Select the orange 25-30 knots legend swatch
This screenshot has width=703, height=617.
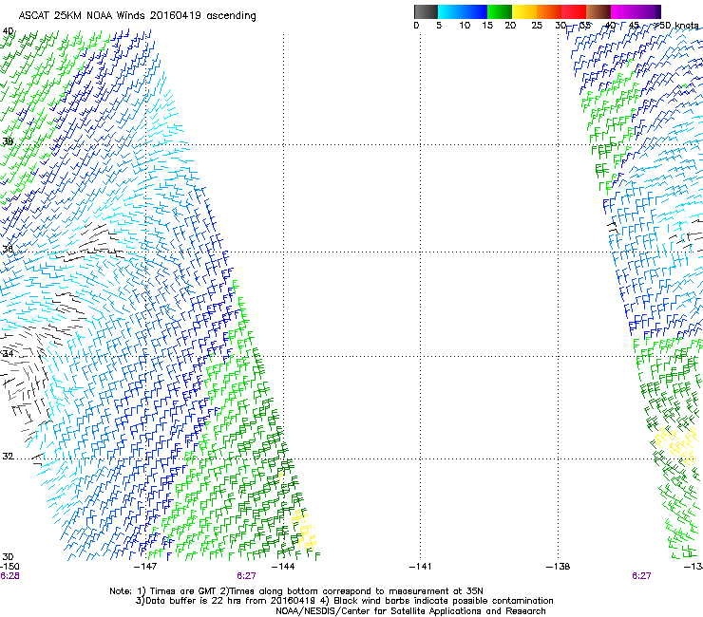549,11
